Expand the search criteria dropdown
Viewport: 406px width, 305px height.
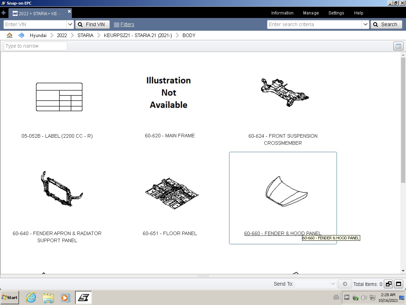coord(365,24)
